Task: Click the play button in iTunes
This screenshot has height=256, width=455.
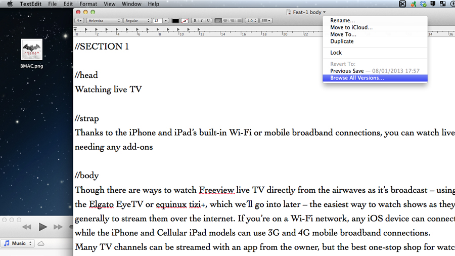Action: pos(42,227)
